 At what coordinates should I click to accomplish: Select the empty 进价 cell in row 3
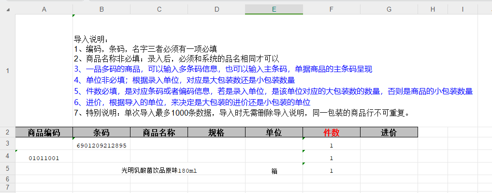[x=389, y=144]
